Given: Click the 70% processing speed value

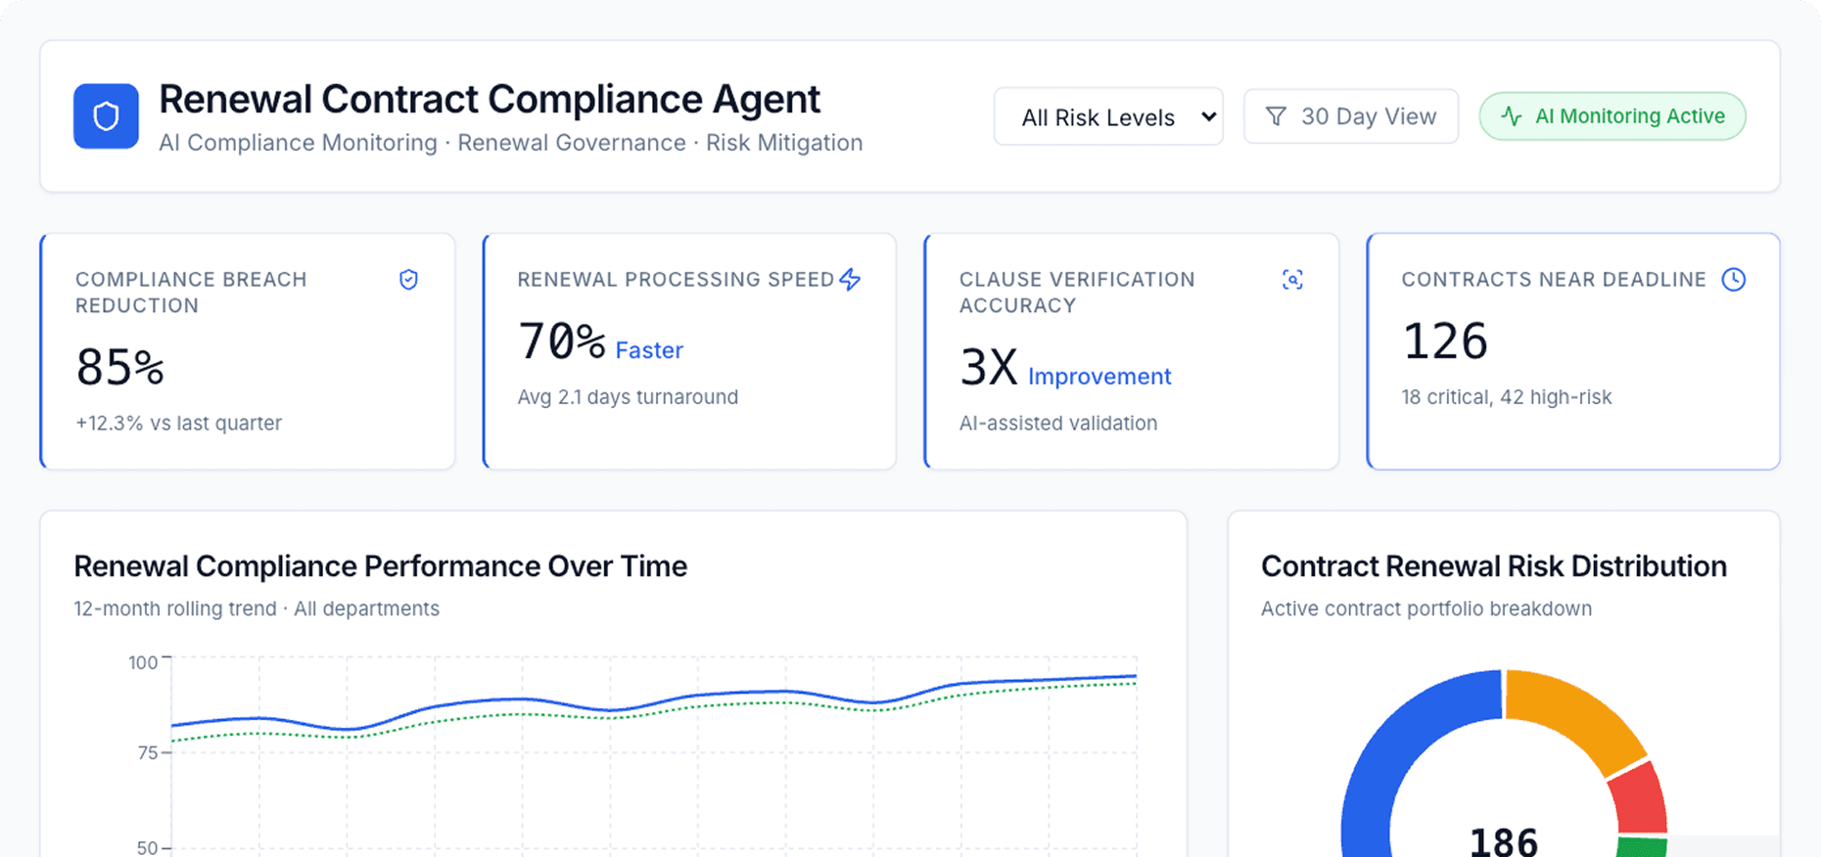Looking at the screenshot, I should tap(561, 341).
